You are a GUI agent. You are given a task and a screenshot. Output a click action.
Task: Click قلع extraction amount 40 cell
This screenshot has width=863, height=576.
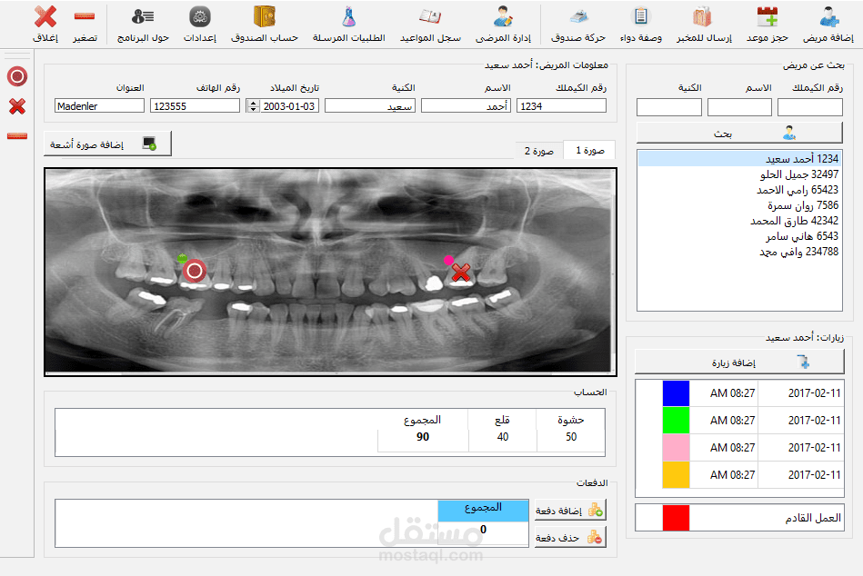pyautogui.click(x=503, y=437)
